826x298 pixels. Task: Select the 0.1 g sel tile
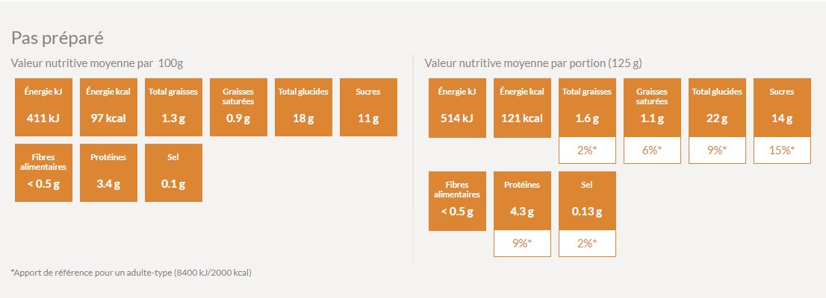tap(173, 172)
